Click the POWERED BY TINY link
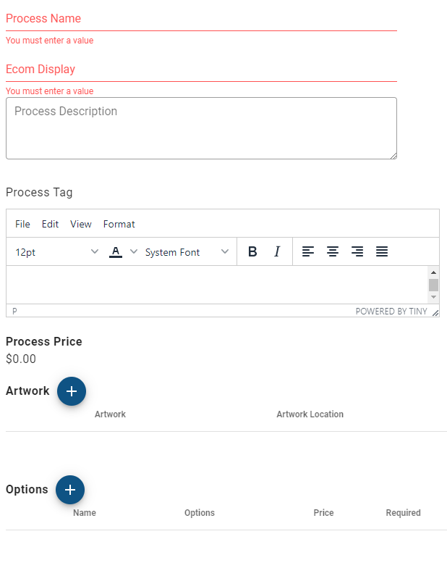The height and width of the screenshot is (576, 447). 391,312
